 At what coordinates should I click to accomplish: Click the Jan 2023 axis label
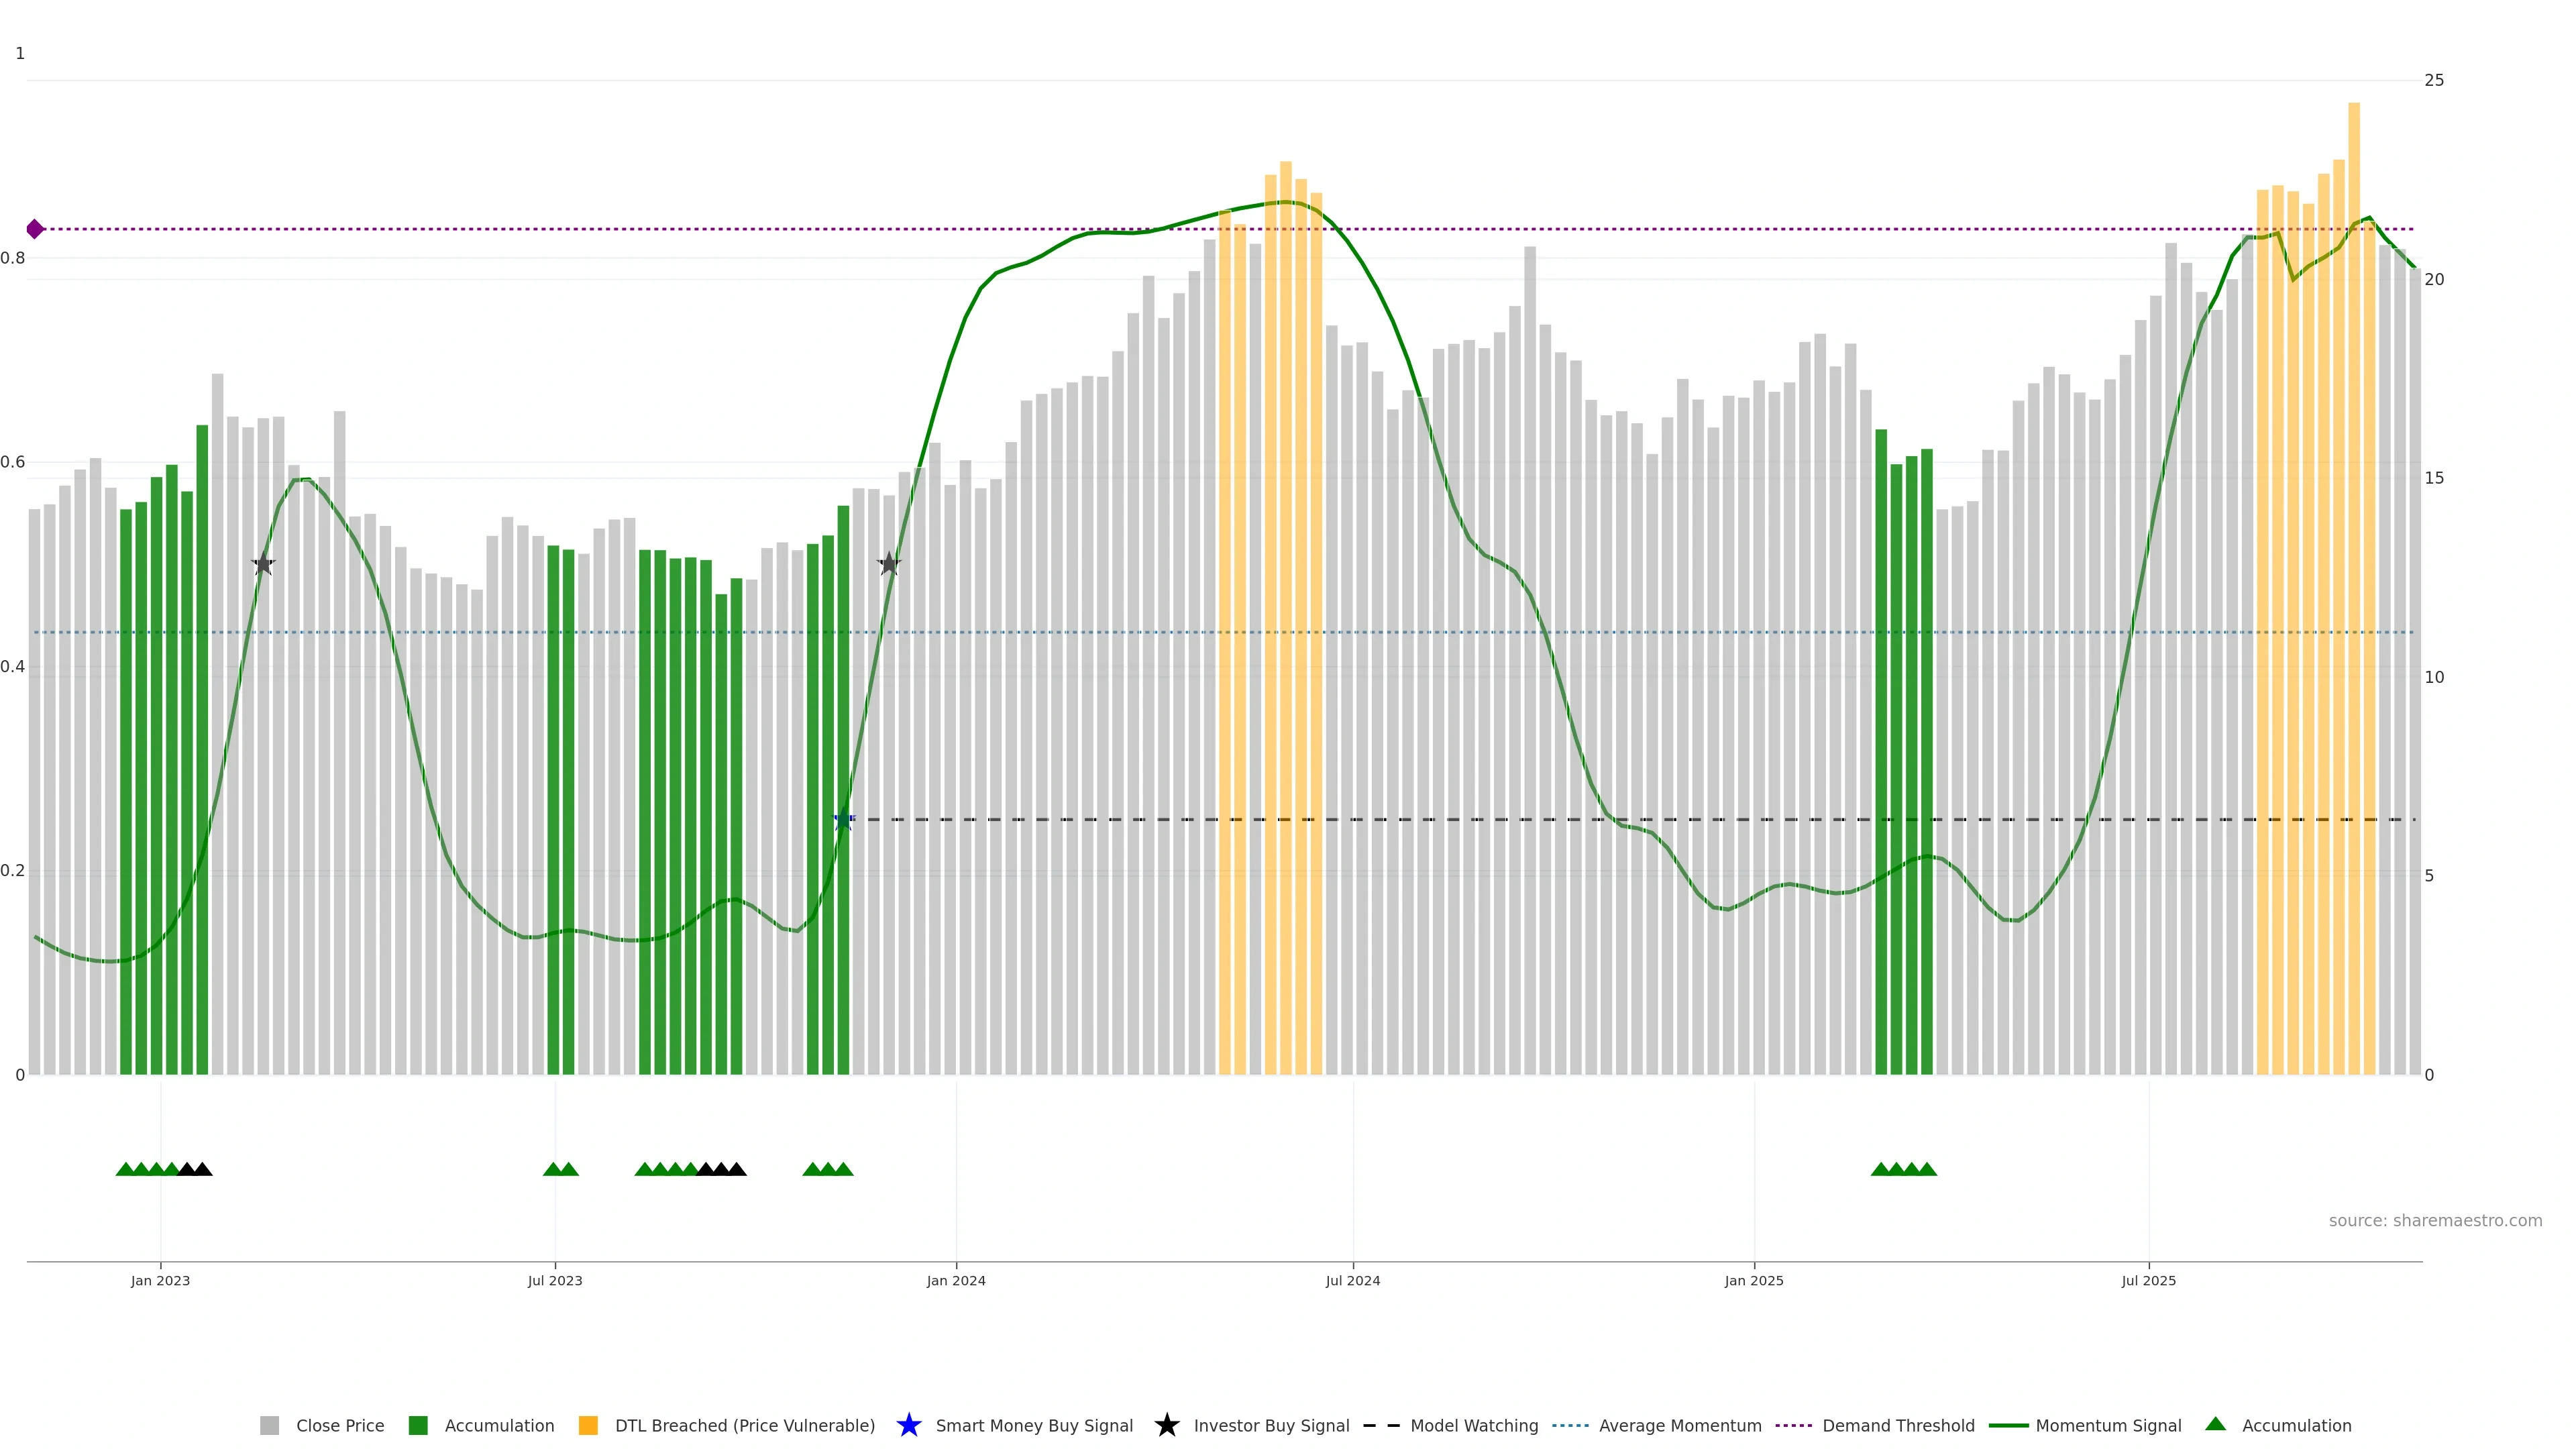pos(160,1280)
